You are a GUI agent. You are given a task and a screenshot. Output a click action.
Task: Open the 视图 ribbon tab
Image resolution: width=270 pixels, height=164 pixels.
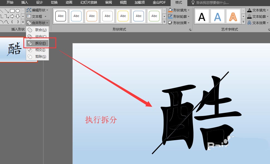click(x=123, y=2)
